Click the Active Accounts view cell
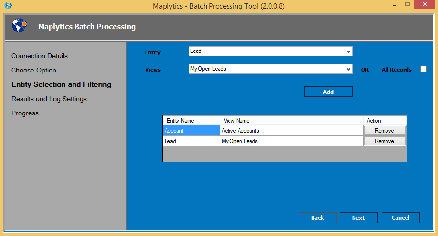Screen dimensions: 438x236 pyautogui.click(x=291, y=131)
